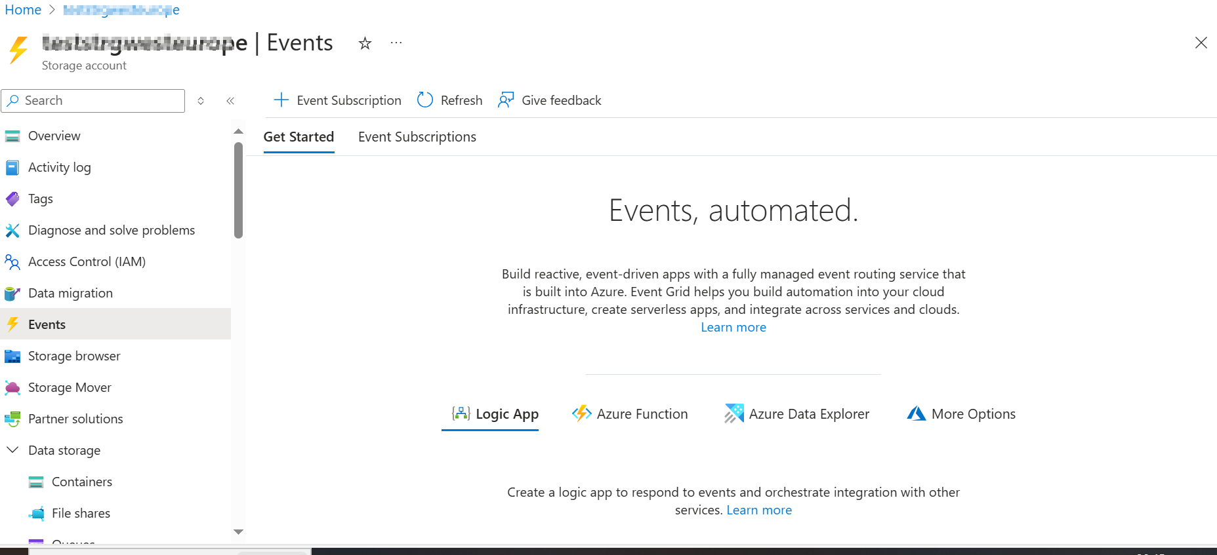This screenshot has height=555, width=1217.
Task: Click the Azure Function lightning icon
Action: [x=581, y=413]
